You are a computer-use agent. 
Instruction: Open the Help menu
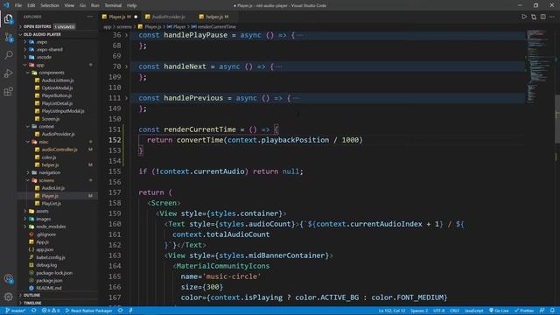[x=132, y=5]
